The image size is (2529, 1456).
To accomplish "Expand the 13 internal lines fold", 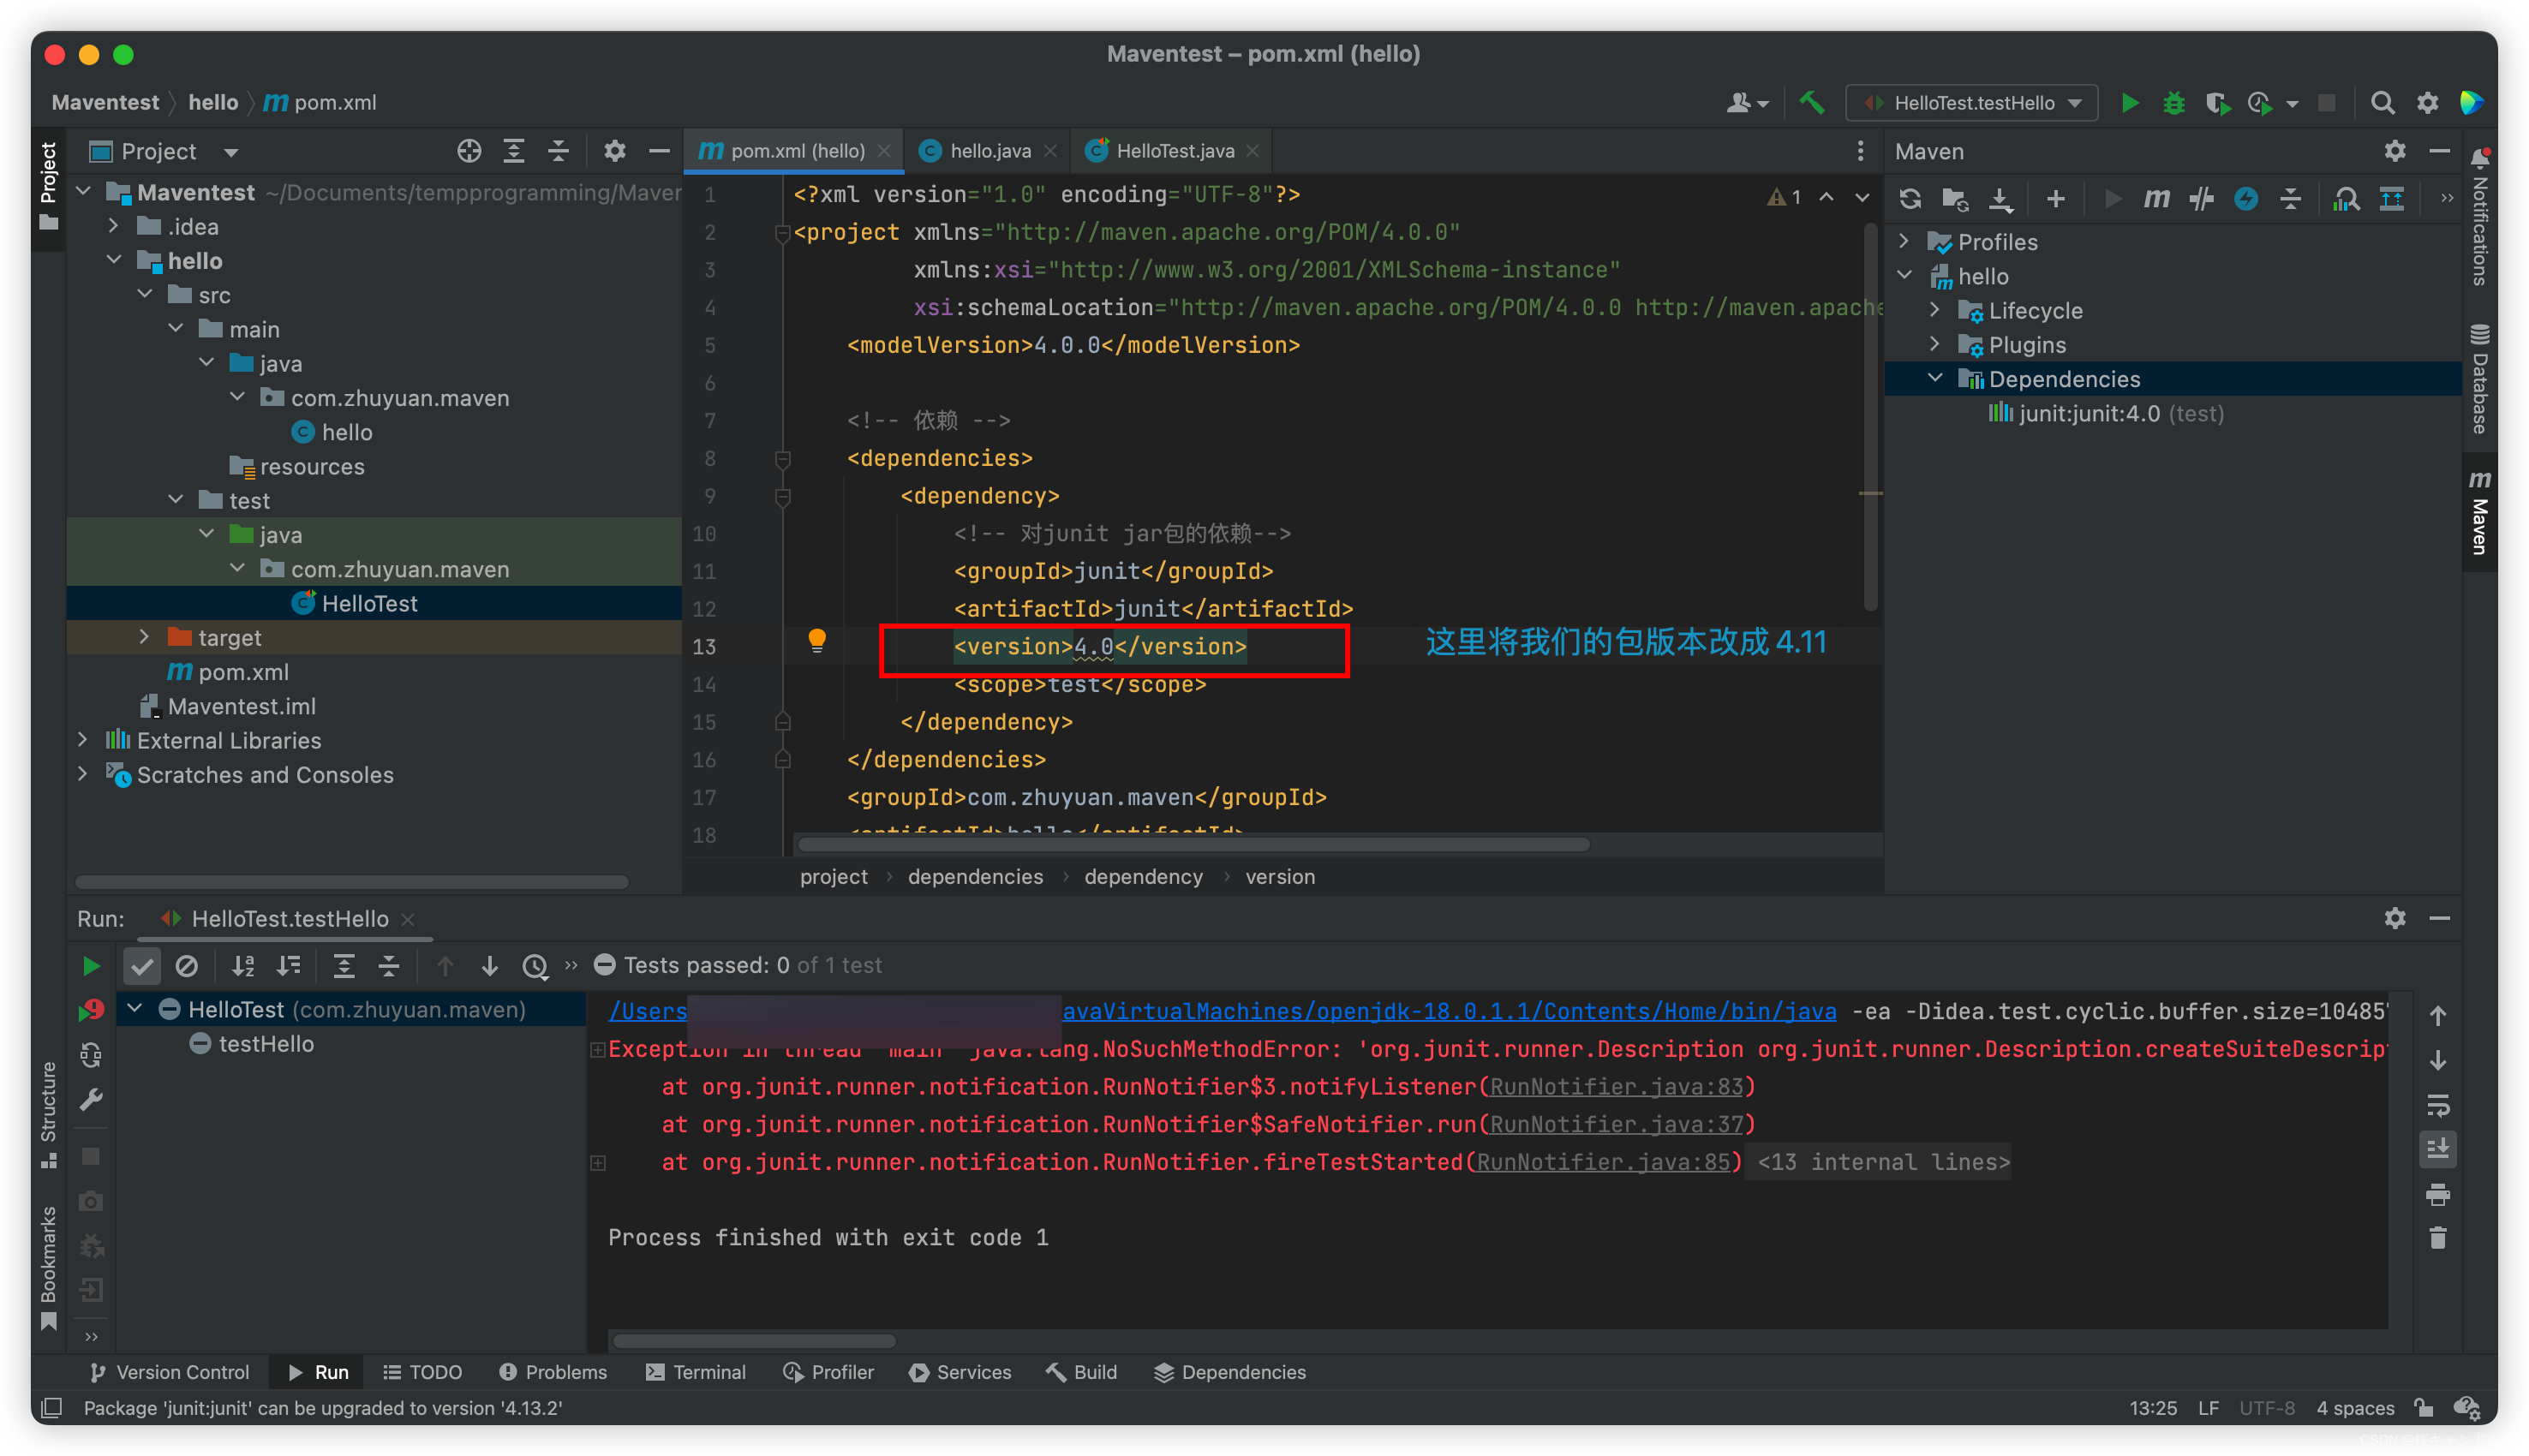I will tap(1883, 1162).
